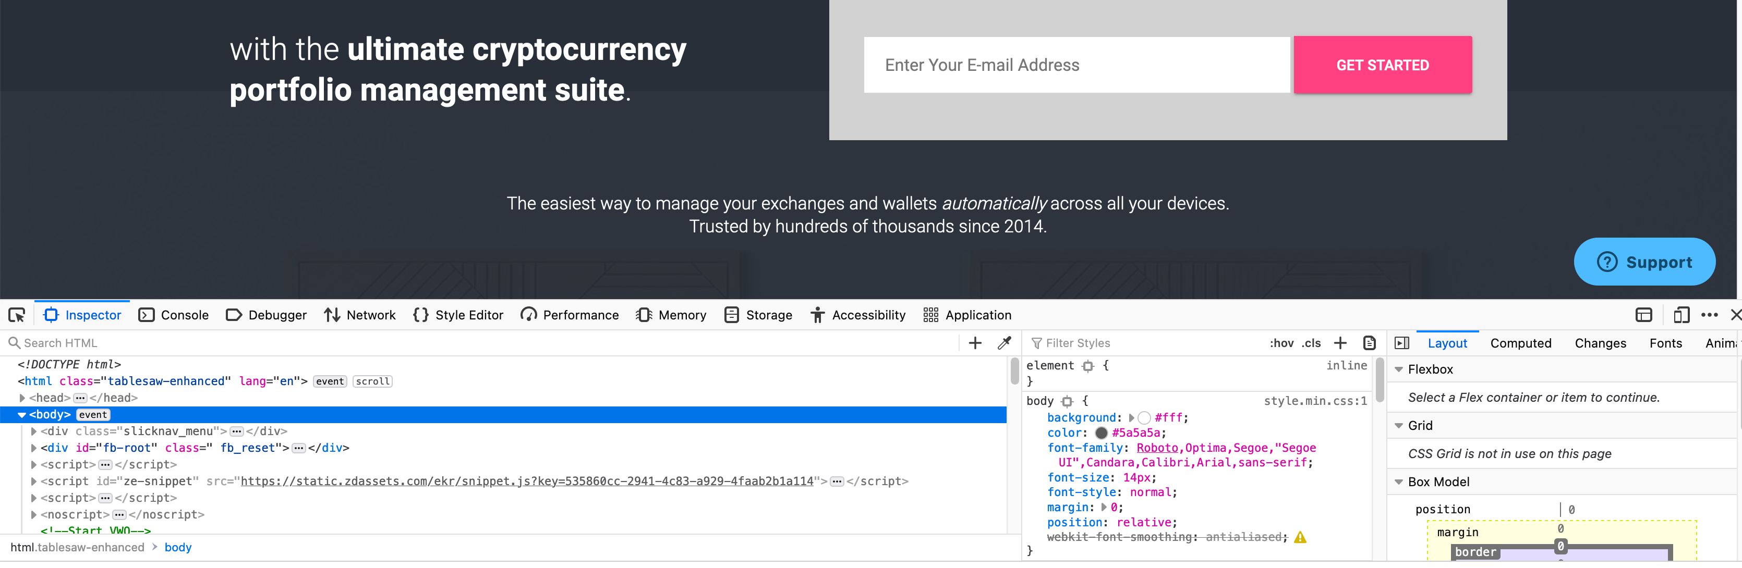
Task: Add new CSS rule plus icon
Action: (1340, 343)
